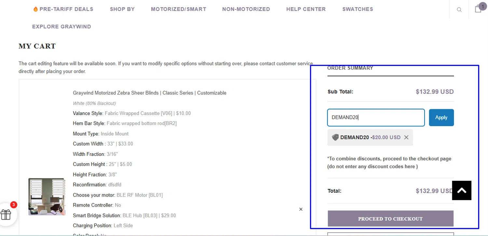The width and height of the screenshot is (488, 236).
Task: Click the Mount Type Inside Mount line
Action: (101, 134)
